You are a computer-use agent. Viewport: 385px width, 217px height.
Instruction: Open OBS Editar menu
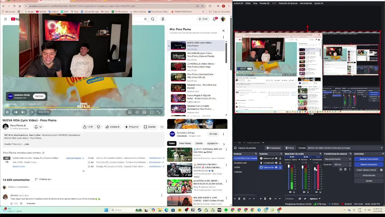(248, 3)
